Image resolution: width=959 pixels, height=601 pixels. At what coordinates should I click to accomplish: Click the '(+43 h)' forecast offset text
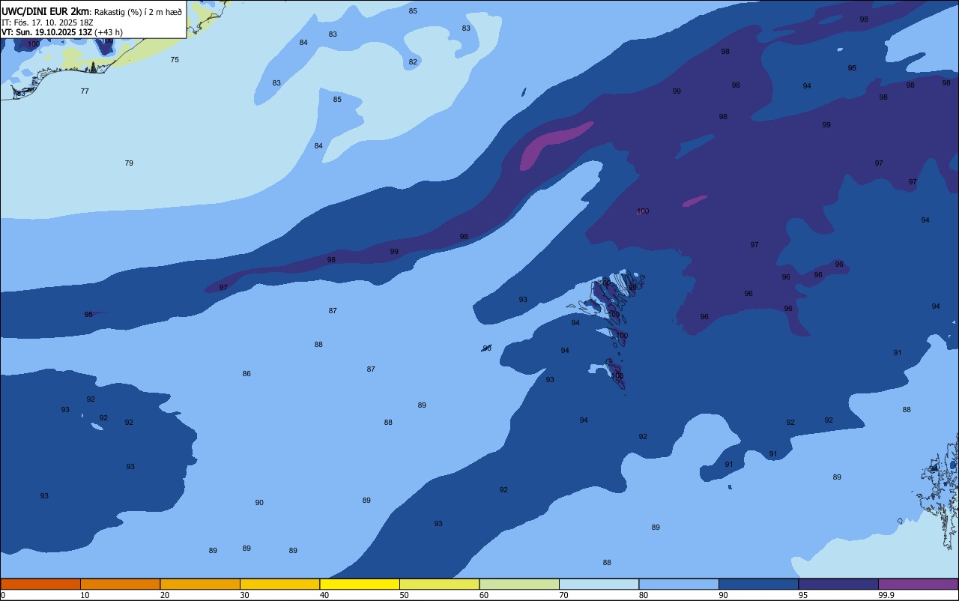(109, 32)
